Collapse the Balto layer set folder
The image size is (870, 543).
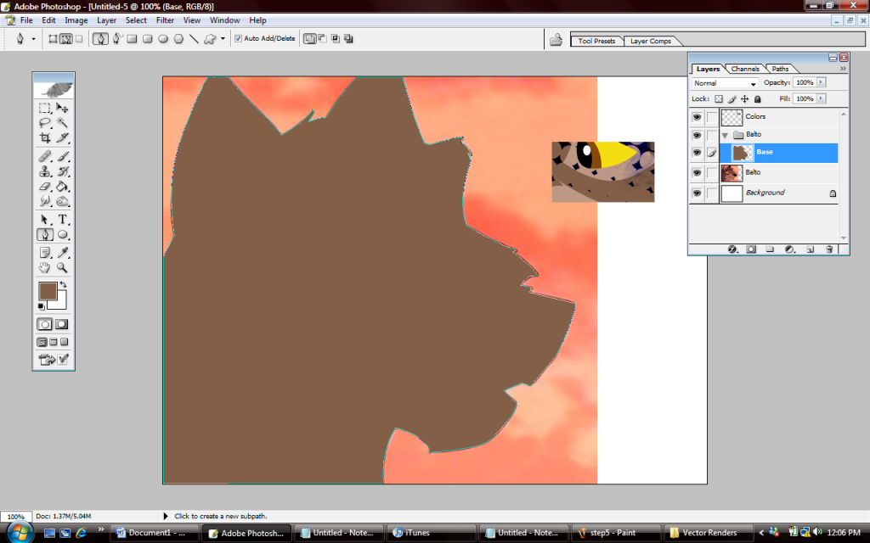[x=725, y=135]
